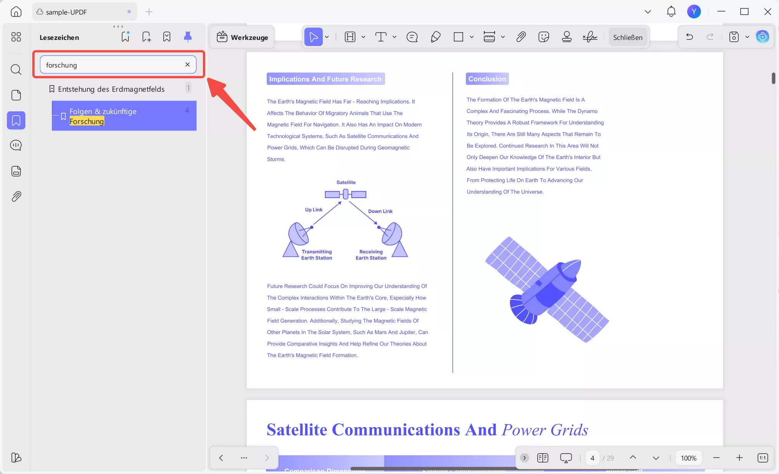The height and width of the screenshot is (474, 779).
Task: Open the Werkzeuge tools button
Action: (x=242, y=37)
